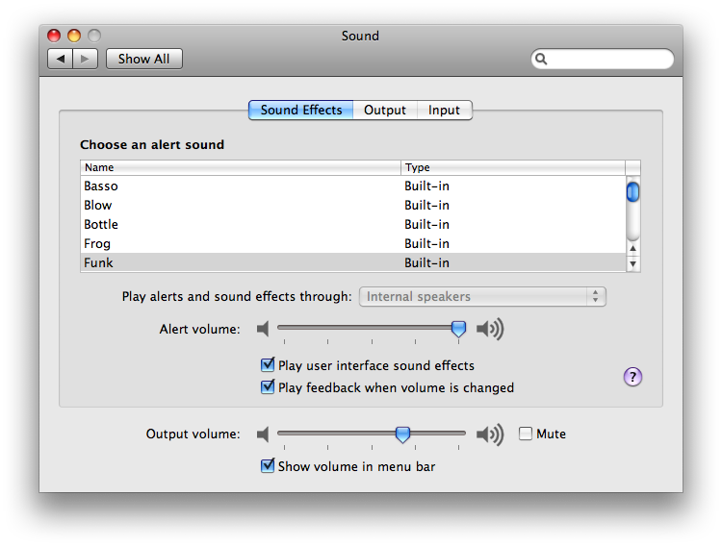This screenshot has width=722, height=546.
Task: Sort by the Type column header
Action: [513, 167]
